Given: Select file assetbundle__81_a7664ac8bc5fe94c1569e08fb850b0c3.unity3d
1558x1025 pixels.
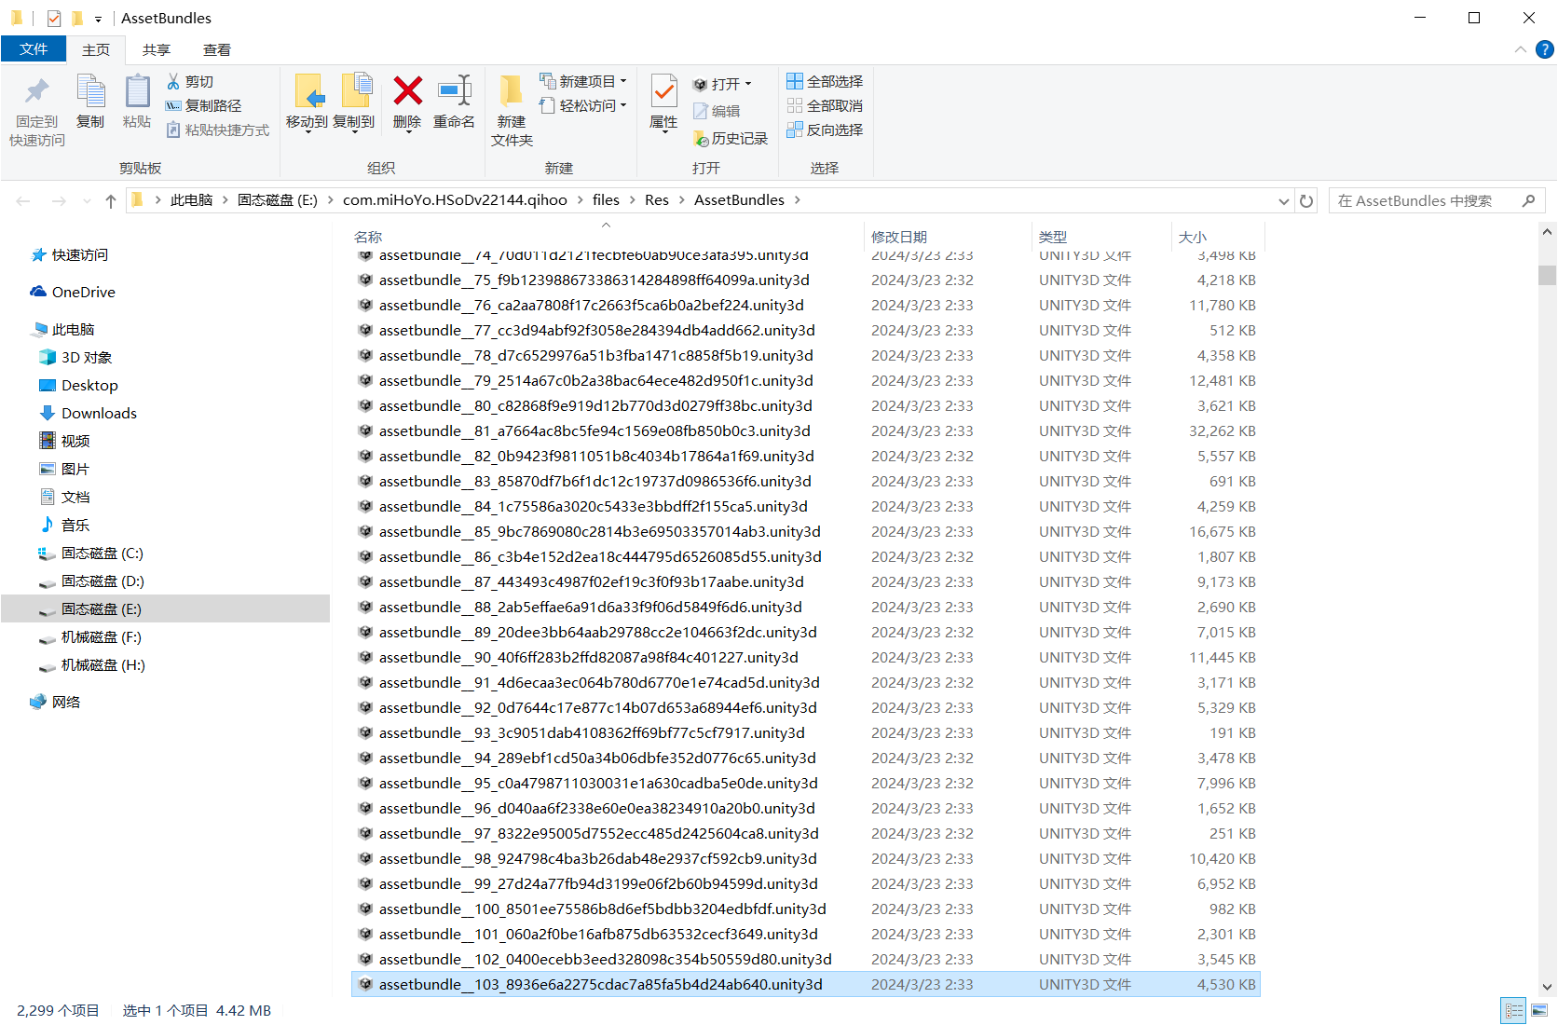Looking at the screenshot, I should point(806,431).
